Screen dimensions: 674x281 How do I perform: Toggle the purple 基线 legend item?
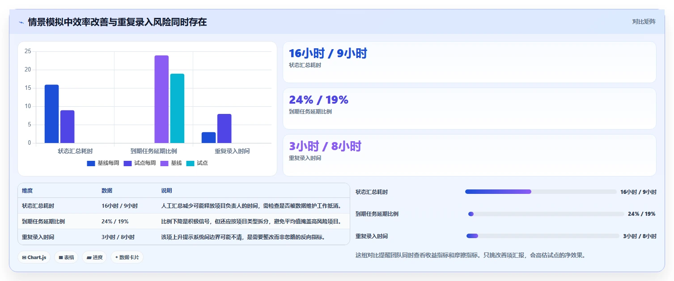171,163
